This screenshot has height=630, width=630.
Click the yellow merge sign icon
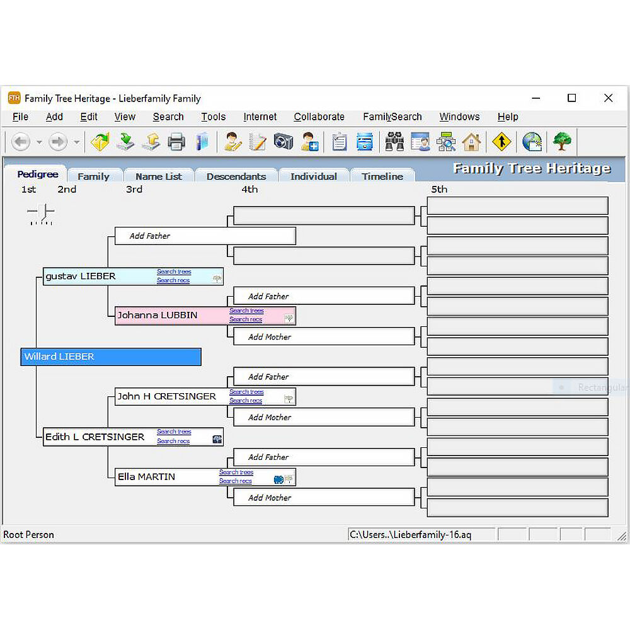[x=501, y=142]
